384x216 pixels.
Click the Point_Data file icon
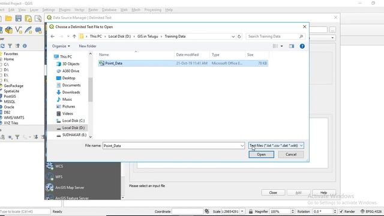click(x=101, y=63)
